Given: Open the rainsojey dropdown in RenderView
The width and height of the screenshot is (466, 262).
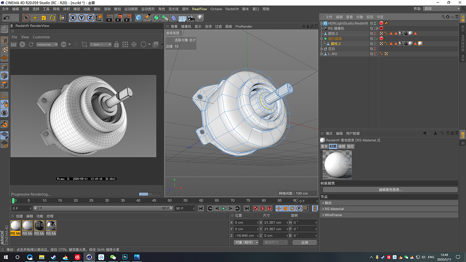Looking at the screenshot, I should coord(47,44).
